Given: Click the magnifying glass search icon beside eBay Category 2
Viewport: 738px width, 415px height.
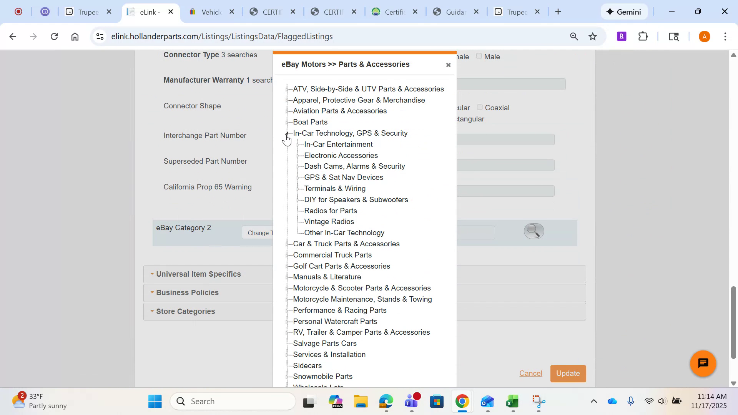Looking at the screenshot, I should click(x=534, y=231).
